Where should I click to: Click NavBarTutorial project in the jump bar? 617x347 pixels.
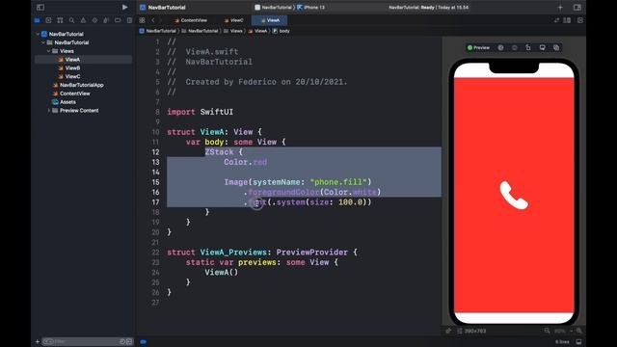pyautogui.click(x=158, y=31)
